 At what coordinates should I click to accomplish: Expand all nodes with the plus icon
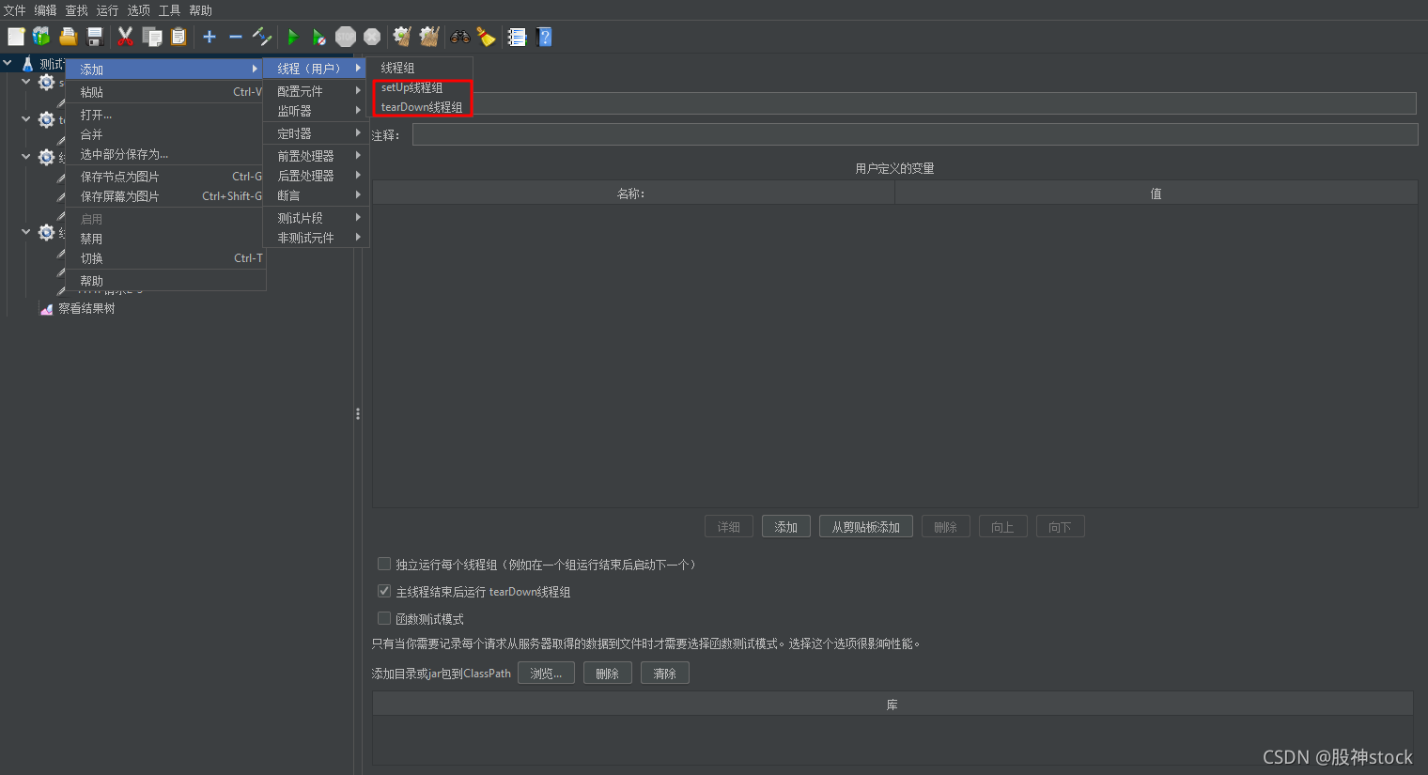point(210,37)
